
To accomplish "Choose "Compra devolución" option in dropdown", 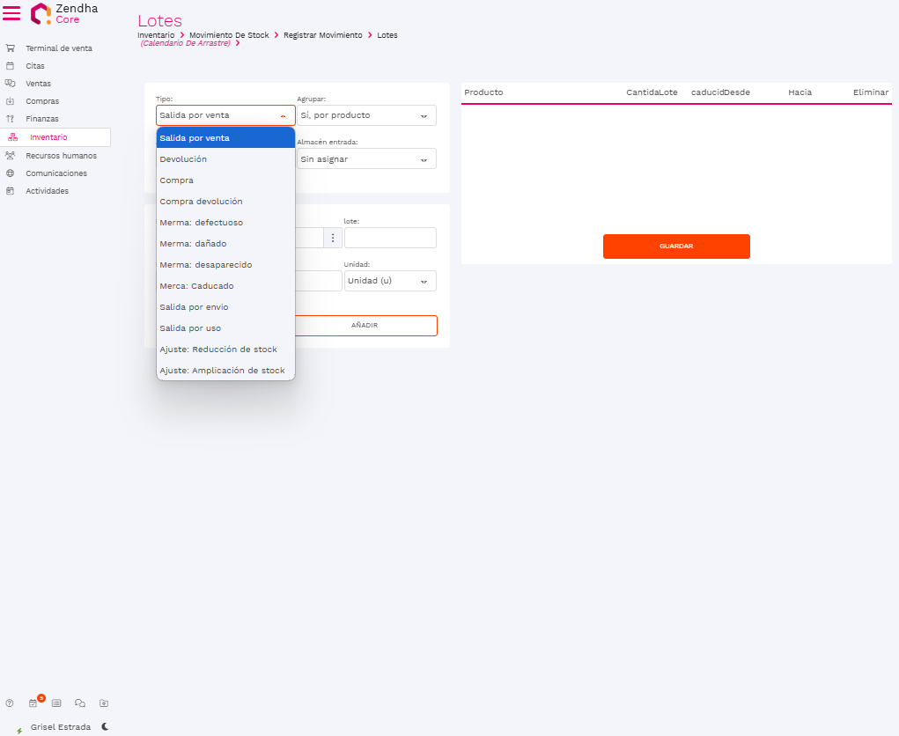I will pos(201,202).
